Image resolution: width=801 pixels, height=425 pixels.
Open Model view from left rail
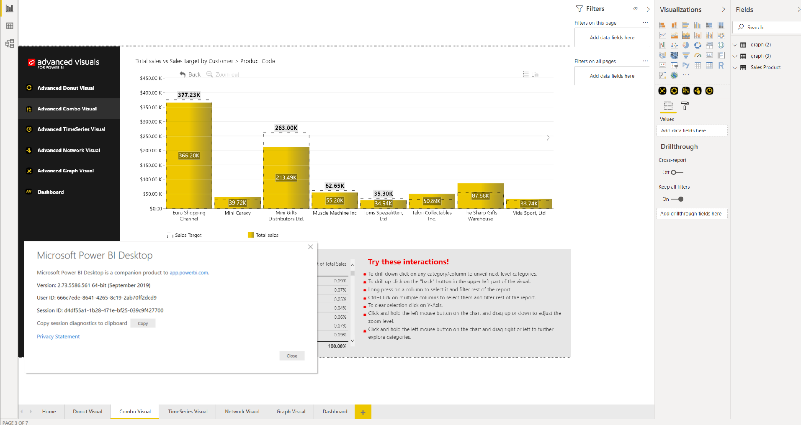point(9,44)
